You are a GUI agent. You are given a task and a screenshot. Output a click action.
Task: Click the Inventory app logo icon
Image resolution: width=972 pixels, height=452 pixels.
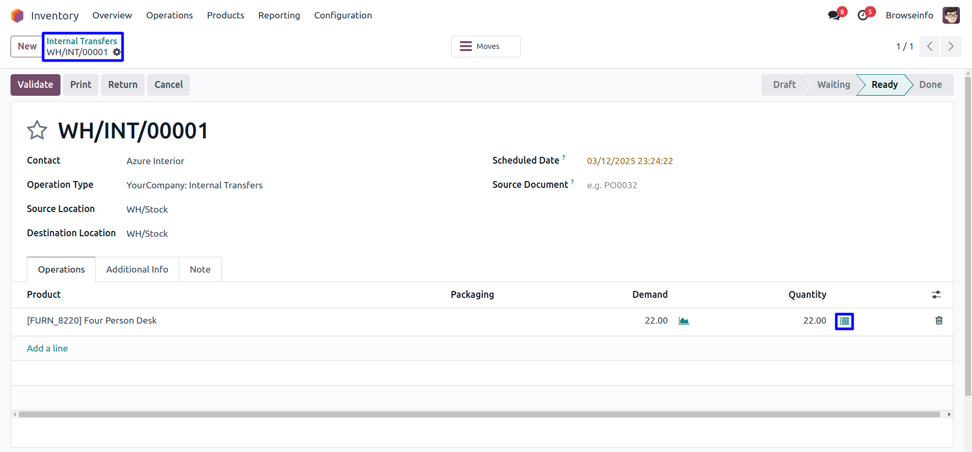17,16
